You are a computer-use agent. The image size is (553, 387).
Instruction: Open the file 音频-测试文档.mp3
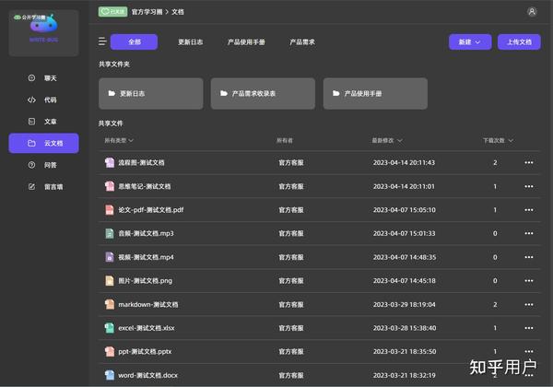pos(146,233)
